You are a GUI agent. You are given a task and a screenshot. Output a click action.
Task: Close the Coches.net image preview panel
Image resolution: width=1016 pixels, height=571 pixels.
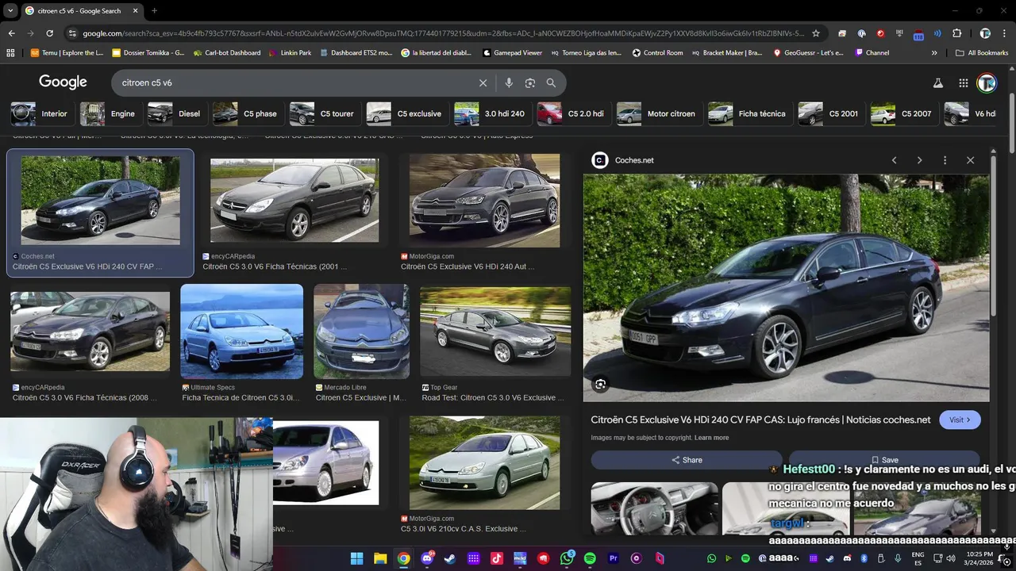point(970,160)
